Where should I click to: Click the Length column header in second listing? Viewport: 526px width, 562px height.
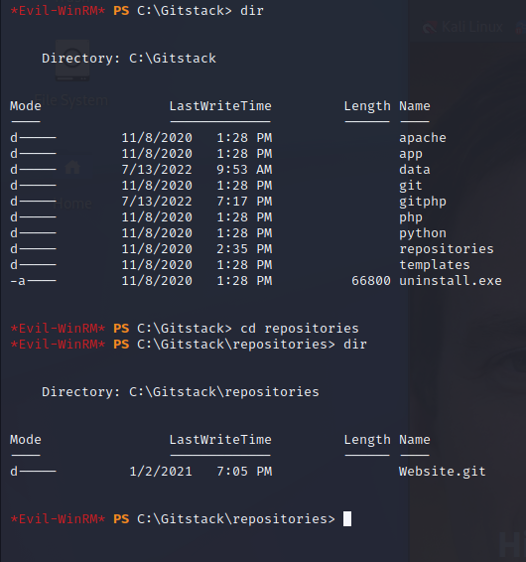click(367, 440)
